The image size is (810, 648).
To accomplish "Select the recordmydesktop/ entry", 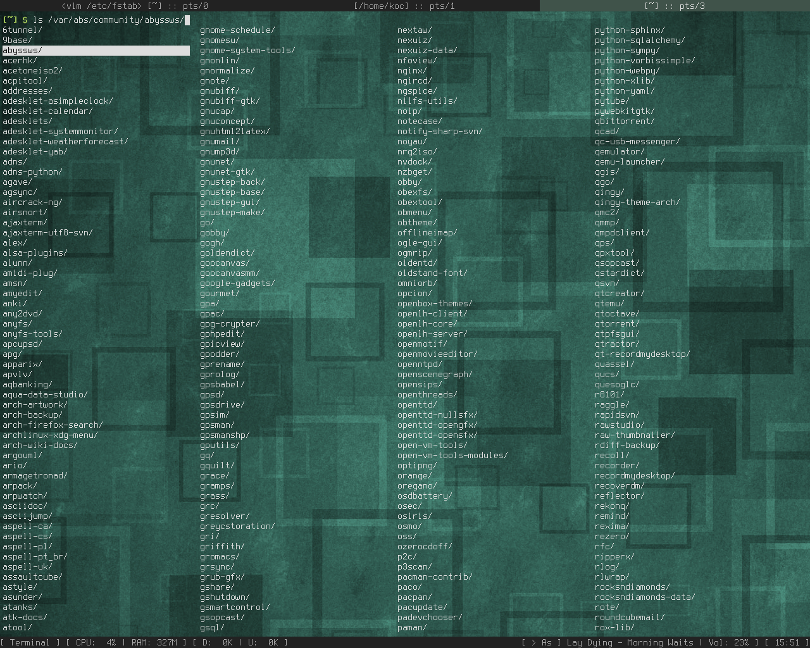I will point(635,475).
